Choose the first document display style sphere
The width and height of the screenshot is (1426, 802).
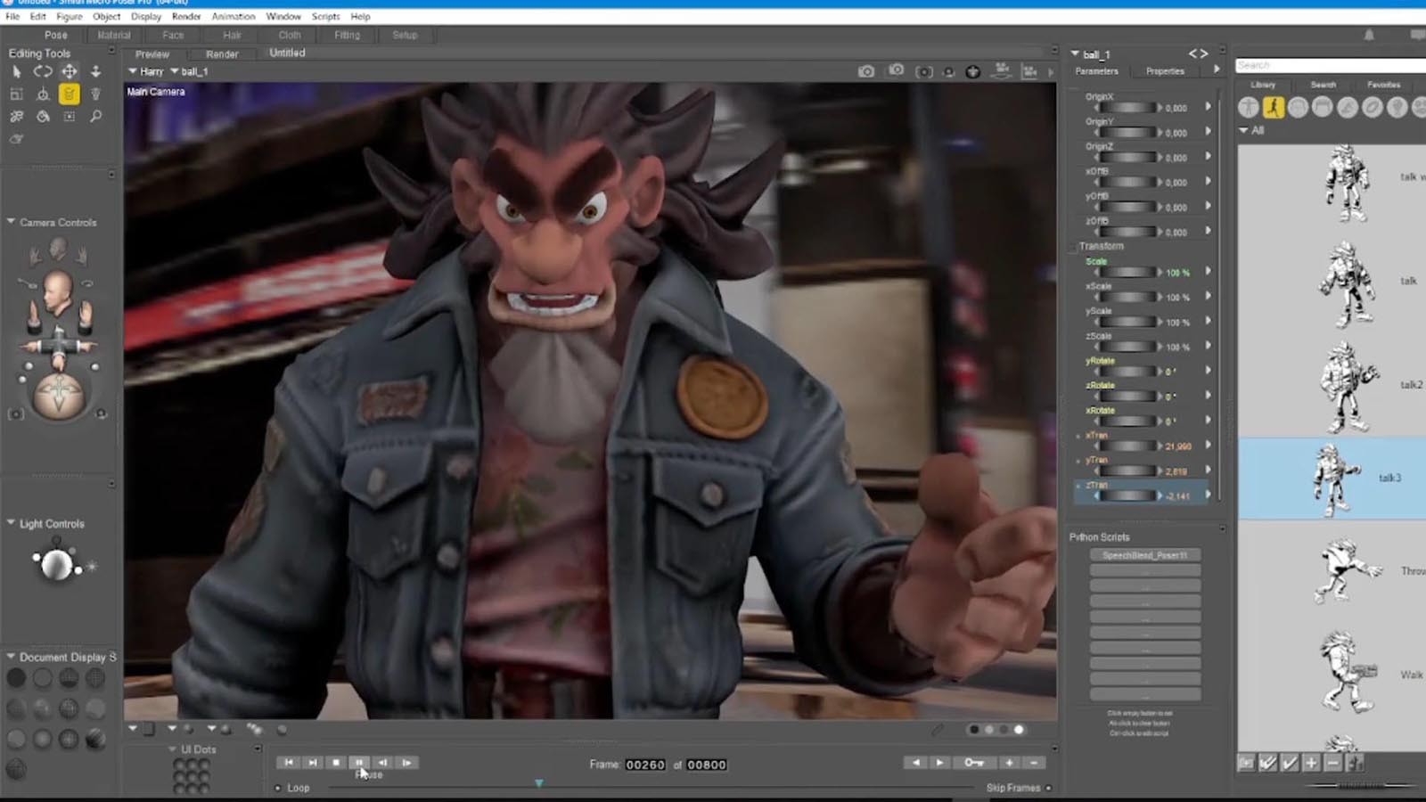(16, 678)
